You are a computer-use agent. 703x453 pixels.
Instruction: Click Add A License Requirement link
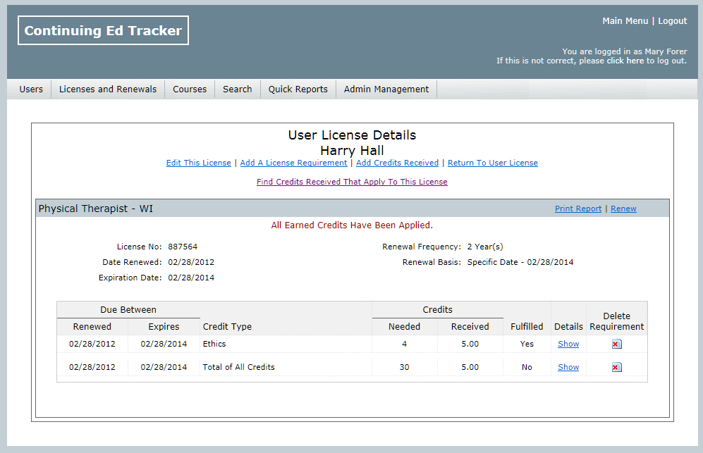pyautogui.click(x=293, y=163)
